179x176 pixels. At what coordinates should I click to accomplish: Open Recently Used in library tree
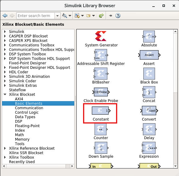pos(22,162)
